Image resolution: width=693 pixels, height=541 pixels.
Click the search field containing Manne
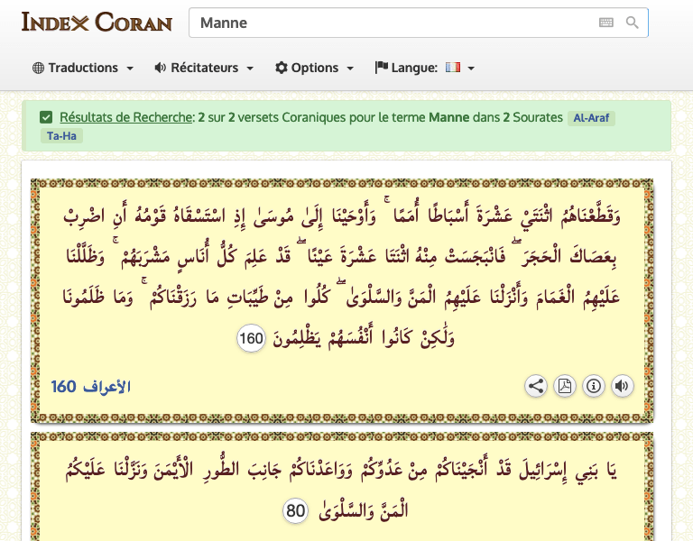click(388, 23)
